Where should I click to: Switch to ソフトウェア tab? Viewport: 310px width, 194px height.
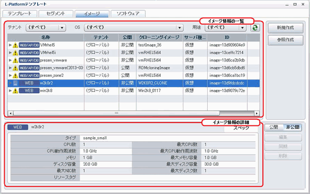(x=128, y=14)
